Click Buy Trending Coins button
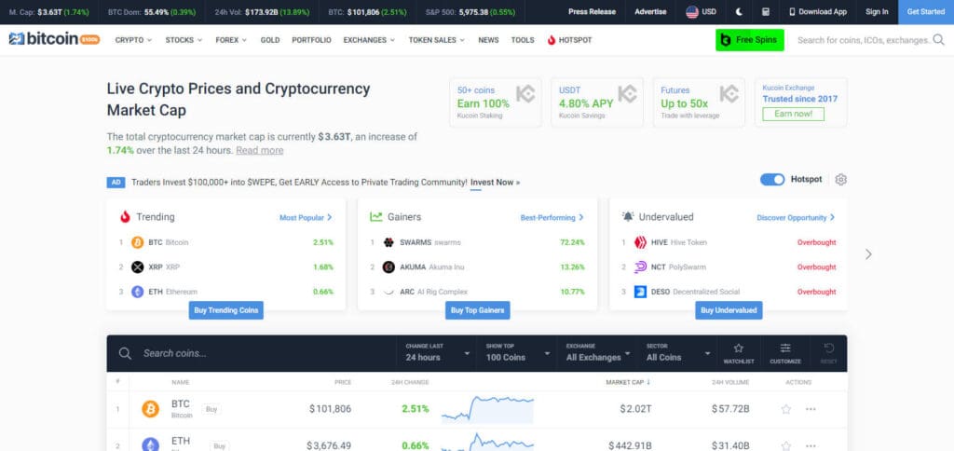Screen dimensions: 954x451 (x=225, y=310)
